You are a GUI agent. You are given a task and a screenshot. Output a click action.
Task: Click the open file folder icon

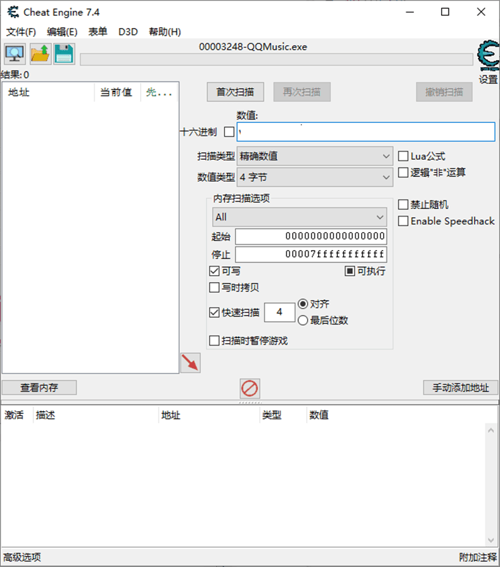(x=40, y=54)
